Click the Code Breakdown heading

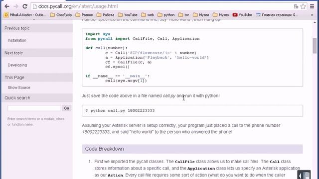click(104, 149)
